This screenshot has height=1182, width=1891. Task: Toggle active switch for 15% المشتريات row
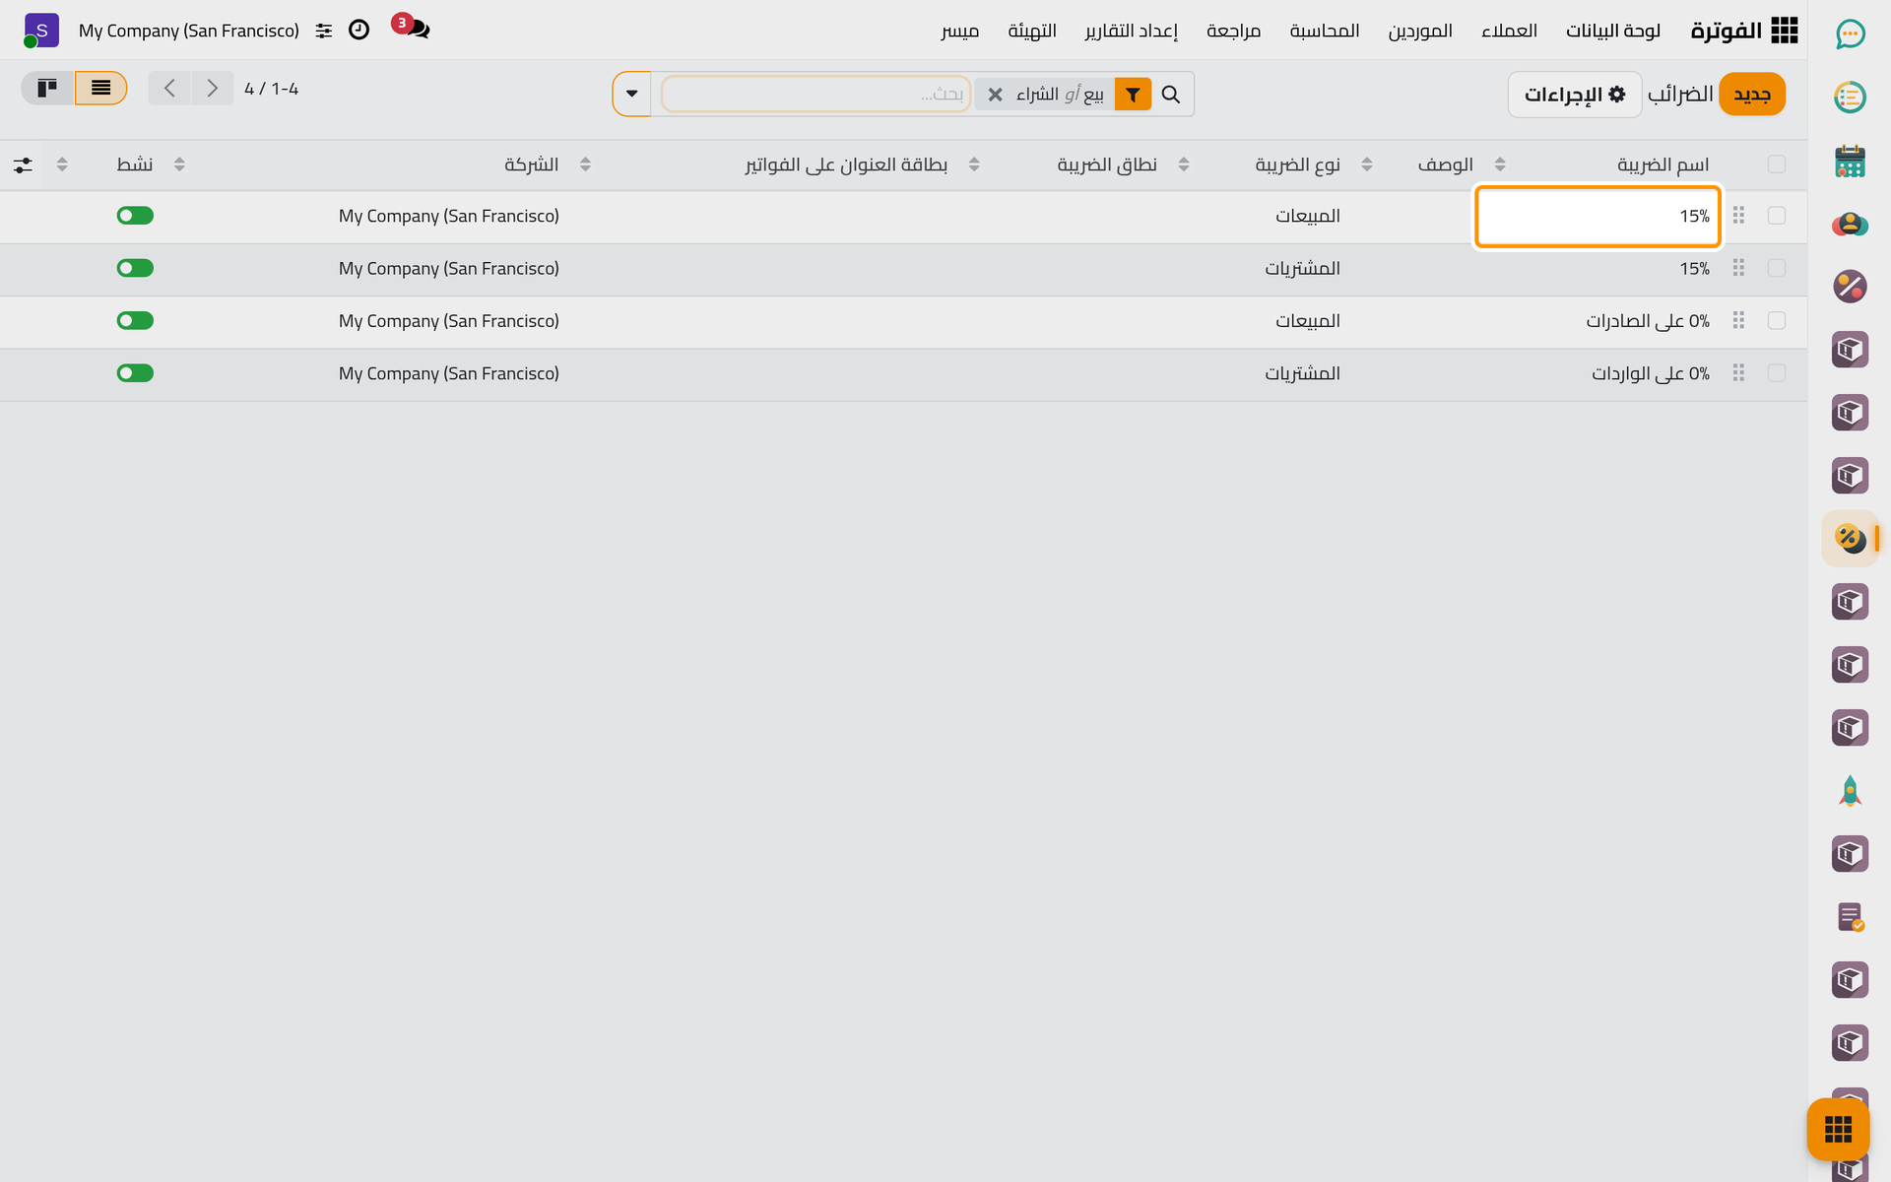(135, 268)
